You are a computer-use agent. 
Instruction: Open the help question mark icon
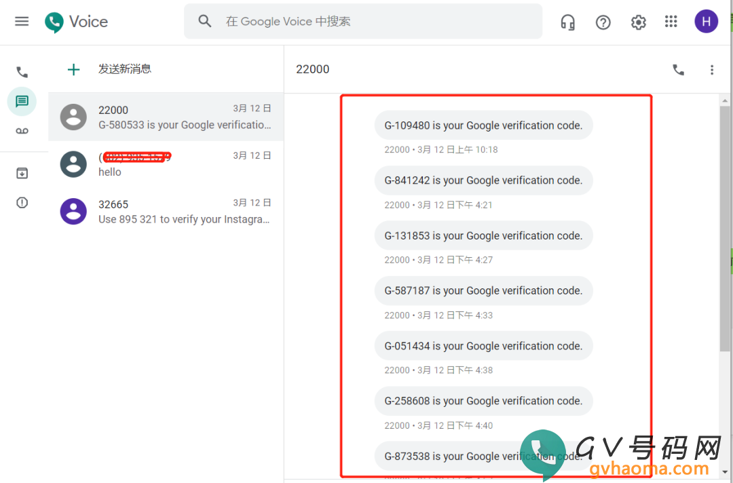(603, 22)
